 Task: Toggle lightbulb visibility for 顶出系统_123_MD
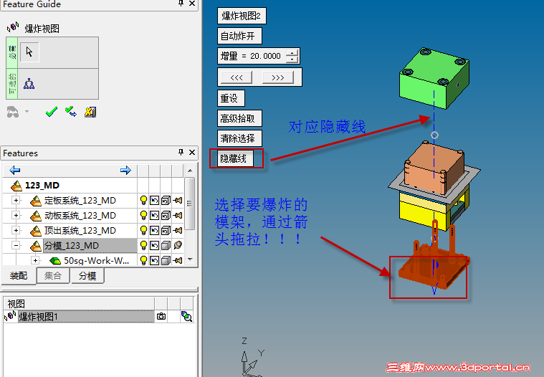click(143, 230)
